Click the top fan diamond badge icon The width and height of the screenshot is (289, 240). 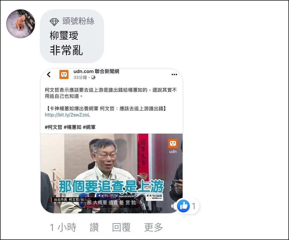pyautogui.click(x=54, y=22)
